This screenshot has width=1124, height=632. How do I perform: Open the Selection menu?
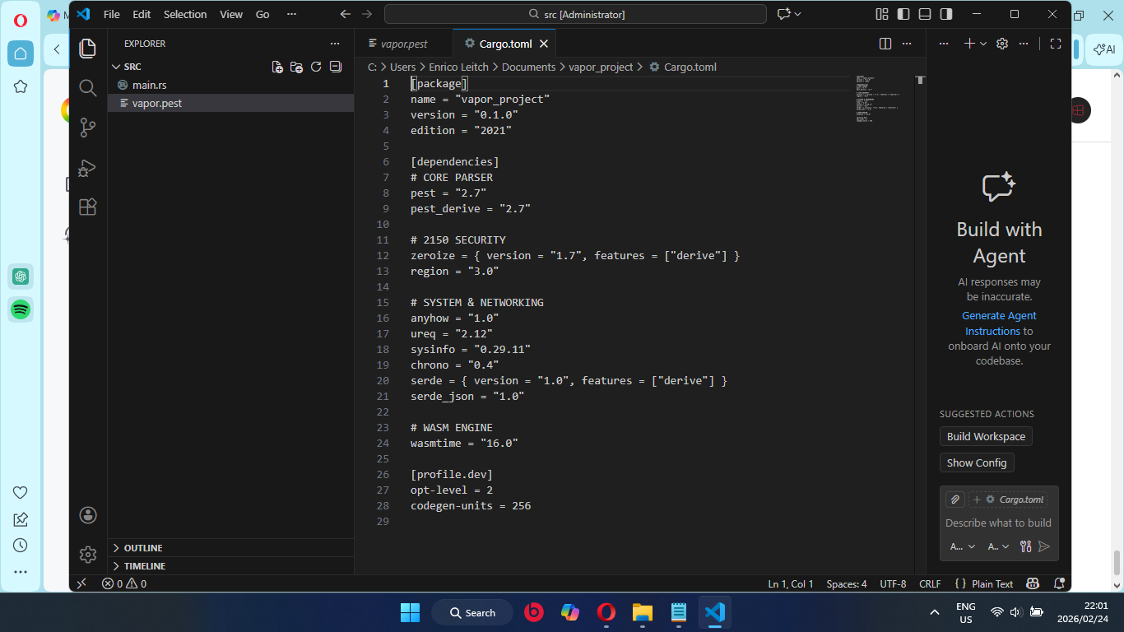pos(185,14)
